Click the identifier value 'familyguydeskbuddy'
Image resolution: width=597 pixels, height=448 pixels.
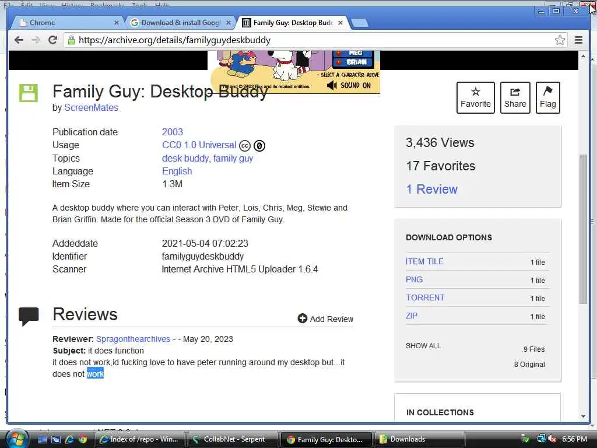pos(202,257)
